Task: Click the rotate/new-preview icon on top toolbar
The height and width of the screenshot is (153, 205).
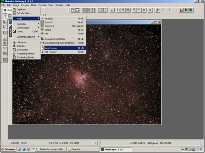Action: click(118, 10)
